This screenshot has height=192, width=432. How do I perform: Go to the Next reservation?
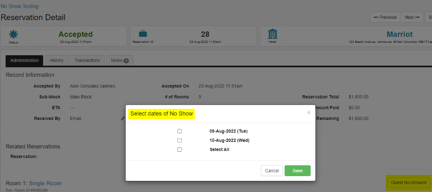click(x=412, y=17)
